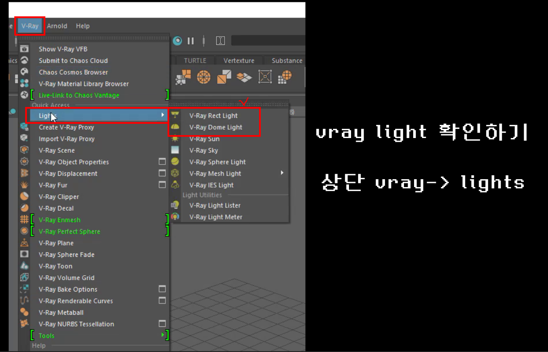Click the orange disc shelf icon
The height and width of the screenshot is (352, 548).
(x=204, y=77)
